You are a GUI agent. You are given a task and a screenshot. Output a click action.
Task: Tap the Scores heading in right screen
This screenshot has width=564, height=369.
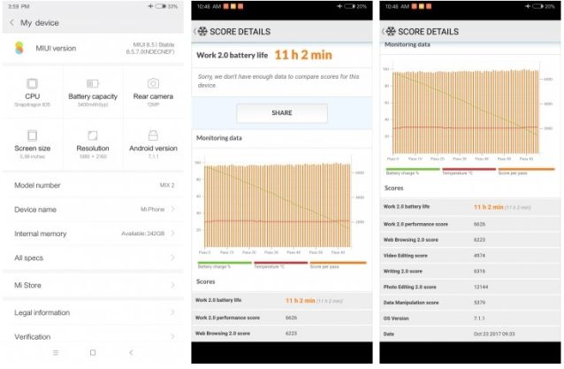tap(394, 188)
